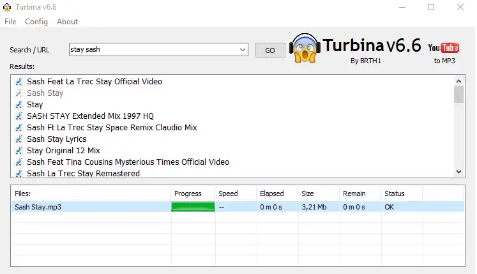This screenshot has width=477, height=274.
Task: Click the Remain column header
Action: [360, 194]
